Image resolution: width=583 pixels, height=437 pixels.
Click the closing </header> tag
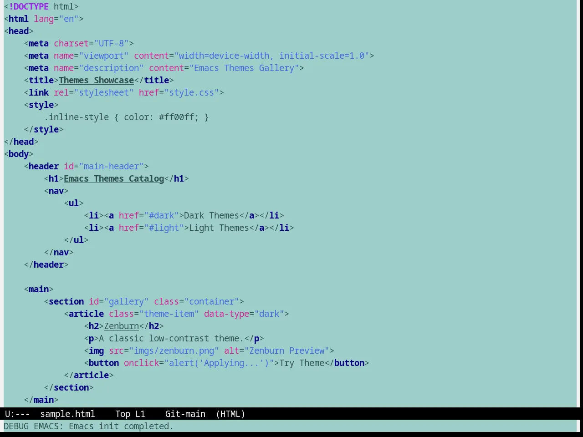pyautogui.click(x=46, y=264)
